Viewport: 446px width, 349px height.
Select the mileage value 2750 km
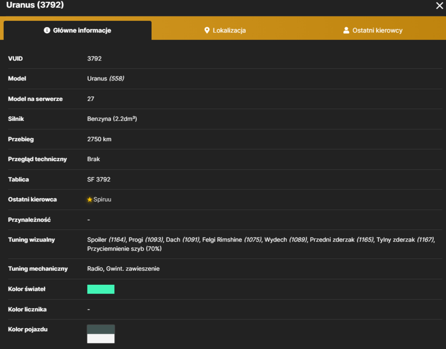click(x=99, y=139)
